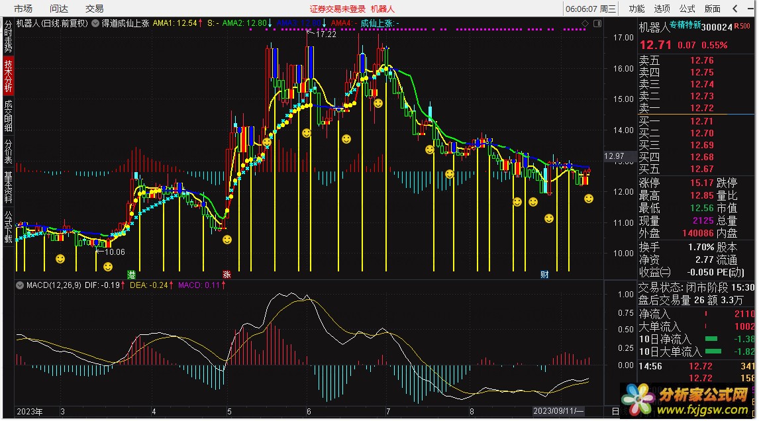Image resolution: width=759 pixels, height=421 pixels.
Task: Open the 公式 menu
Action: (687, 9)
